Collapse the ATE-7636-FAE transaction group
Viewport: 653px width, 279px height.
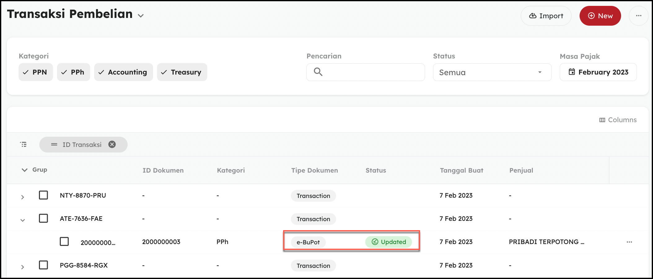point(23,220)
